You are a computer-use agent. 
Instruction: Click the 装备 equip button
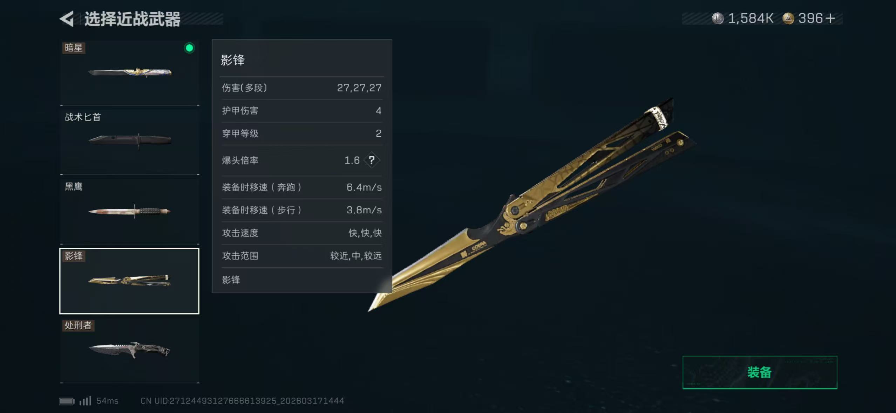tap(760, 372)
